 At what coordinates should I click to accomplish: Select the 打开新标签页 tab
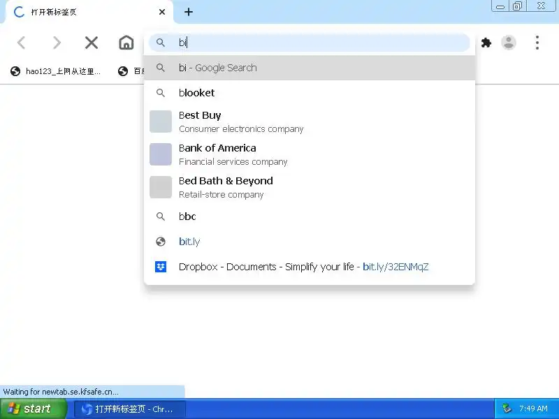click(x=89, y=12)
